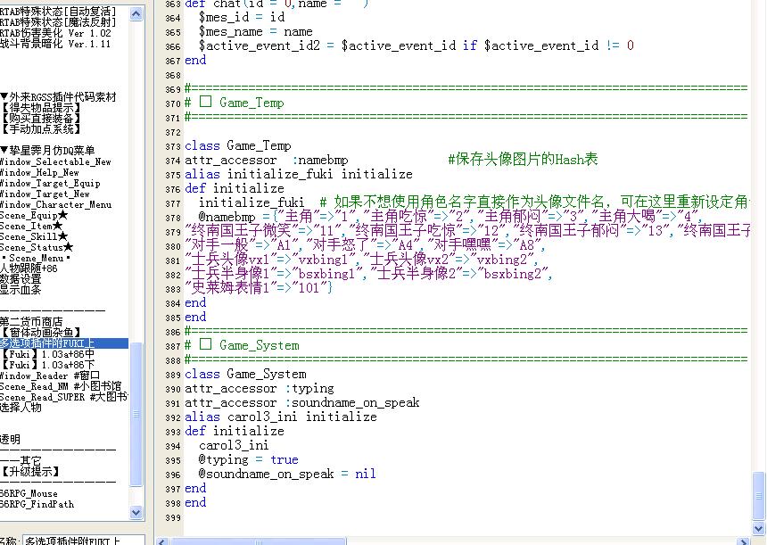Select script RTAB特殊状态[自动复活] in the list
767x545 pixels.
click(58, 11)
